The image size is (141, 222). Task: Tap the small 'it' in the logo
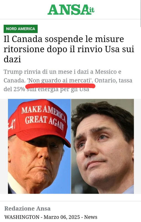(x=91, y=10)
